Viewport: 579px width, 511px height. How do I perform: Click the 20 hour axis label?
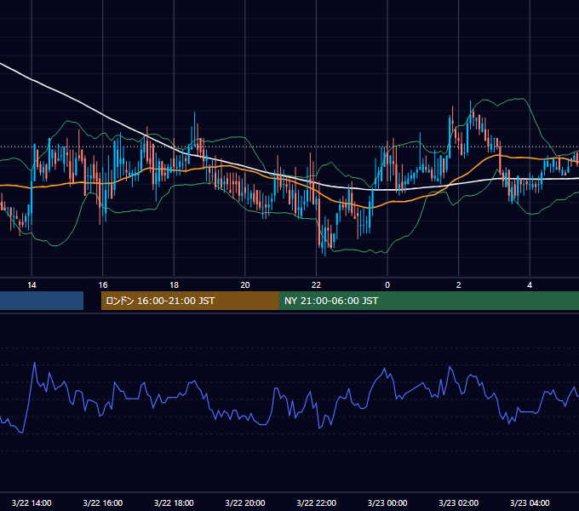pos(245,285)
